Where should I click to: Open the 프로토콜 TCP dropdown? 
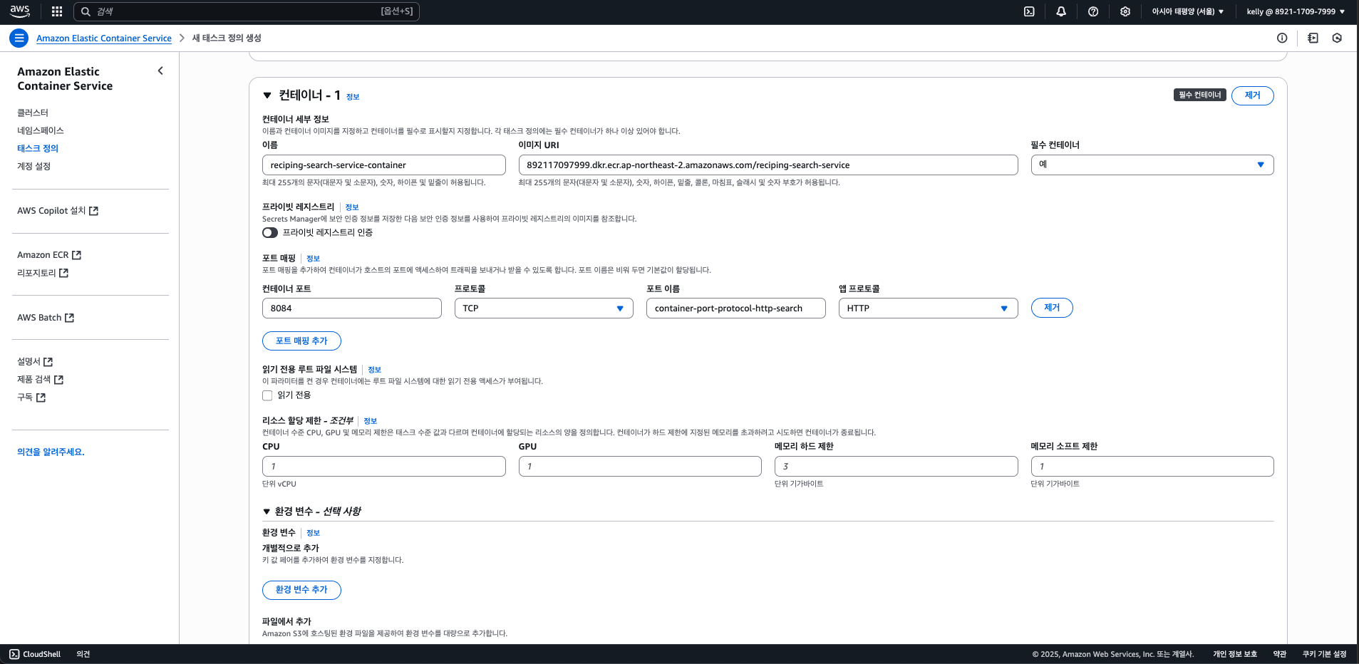point(544,308)
